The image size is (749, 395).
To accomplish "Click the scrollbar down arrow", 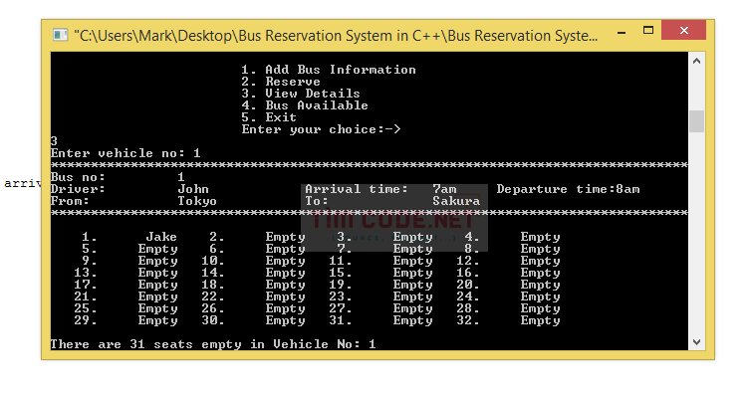I will point(696,342).
